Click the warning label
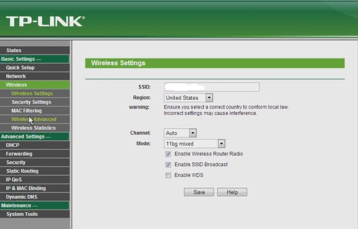The image size is (358, 229). (x=139, y=107)
